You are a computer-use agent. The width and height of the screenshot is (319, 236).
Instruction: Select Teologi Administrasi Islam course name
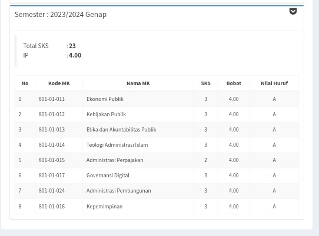pyautogui.click(x=117, y=145)
